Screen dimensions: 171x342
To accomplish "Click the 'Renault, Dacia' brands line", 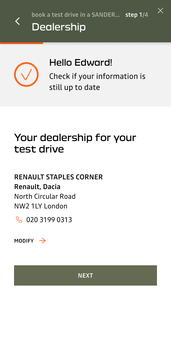I will 37,187.
